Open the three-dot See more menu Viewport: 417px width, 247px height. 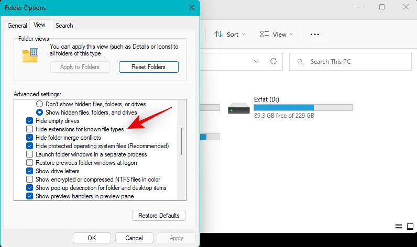pyautogui.click(x=315, y=34)
